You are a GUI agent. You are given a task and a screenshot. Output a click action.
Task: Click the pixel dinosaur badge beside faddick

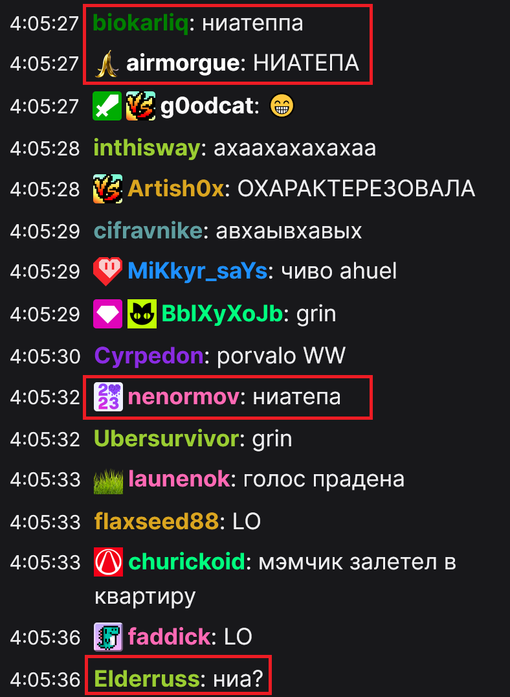pos(108,637)
